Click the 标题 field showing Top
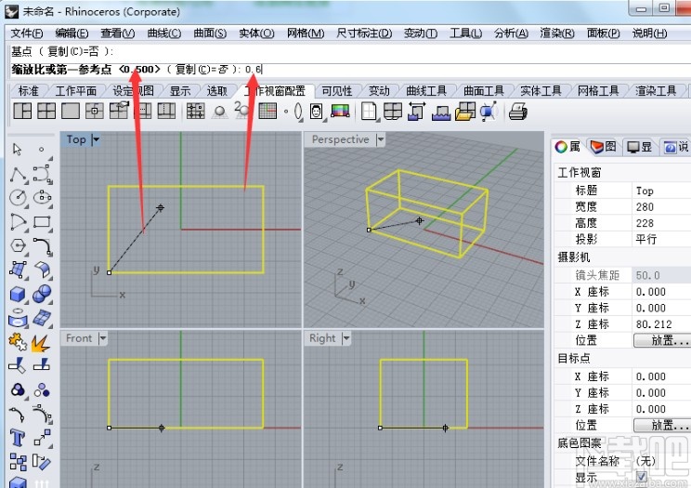This screenshot has width=691, height=488. click(661, 191)
